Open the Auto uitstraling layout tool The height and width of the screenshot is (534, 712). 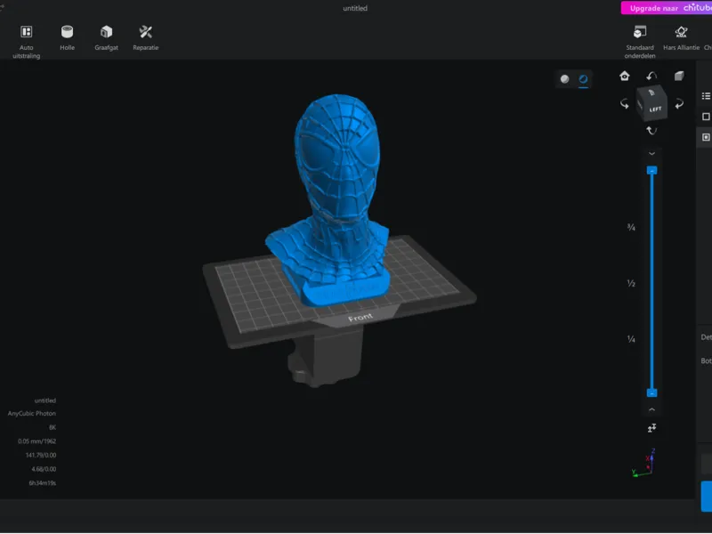27,42
